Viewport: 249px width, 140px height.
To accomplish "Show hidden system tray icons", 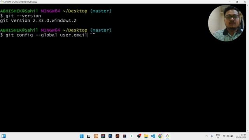I will (207, 136).
